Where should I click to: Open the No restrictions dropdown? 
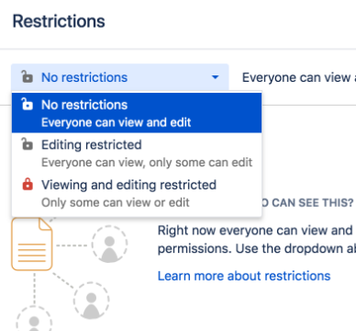[x=120, y=77]
